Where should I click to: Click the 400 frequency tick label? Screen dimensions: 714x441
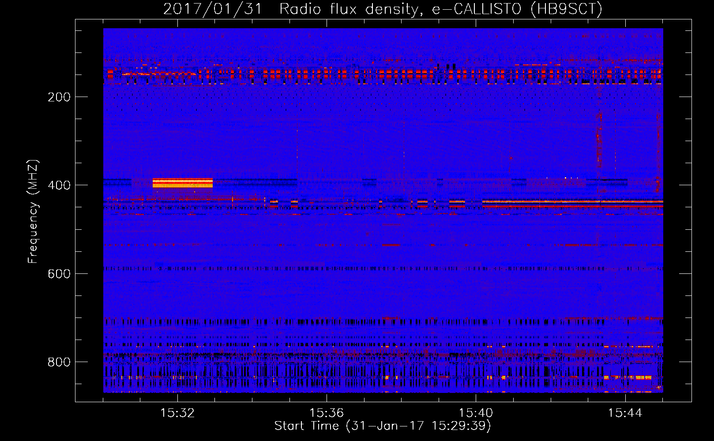coord(59,185)
